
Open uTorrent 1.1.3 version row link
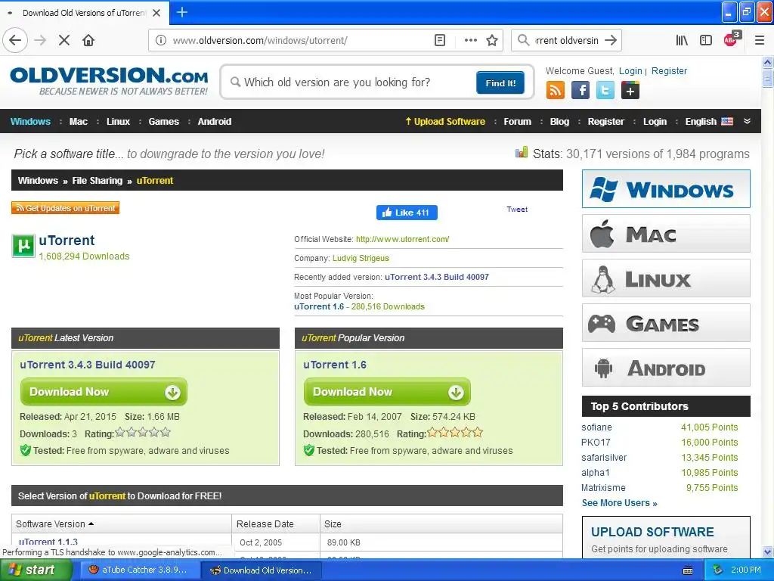(x=48, y=542)
